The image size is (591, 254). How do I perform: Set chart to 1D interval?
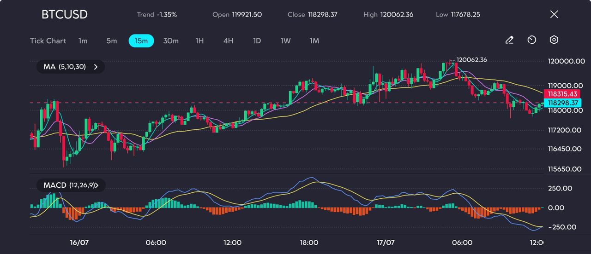[257, 41]
